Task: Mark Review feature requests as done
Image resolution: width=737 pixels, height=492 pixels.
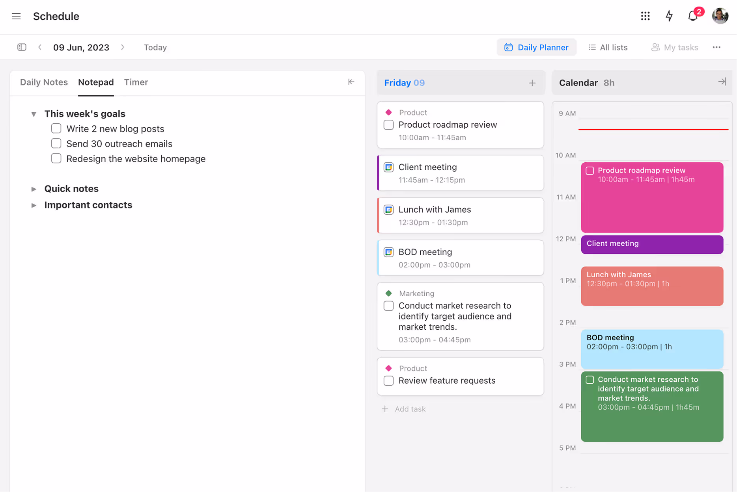Action: [388, 381]
